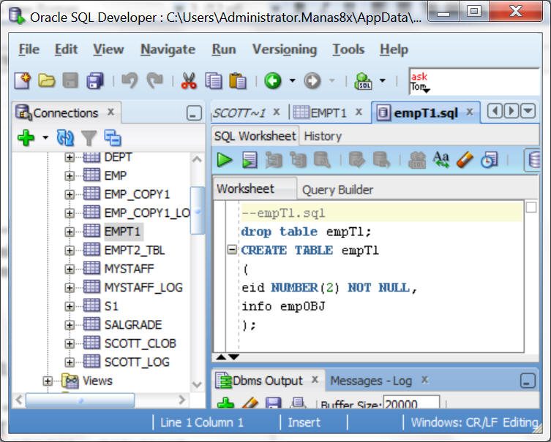The height and width of the screenshot is (442, 551).
Task: Select the S1 table in tree
Action: pyautogui.click(x=111, y=306)
